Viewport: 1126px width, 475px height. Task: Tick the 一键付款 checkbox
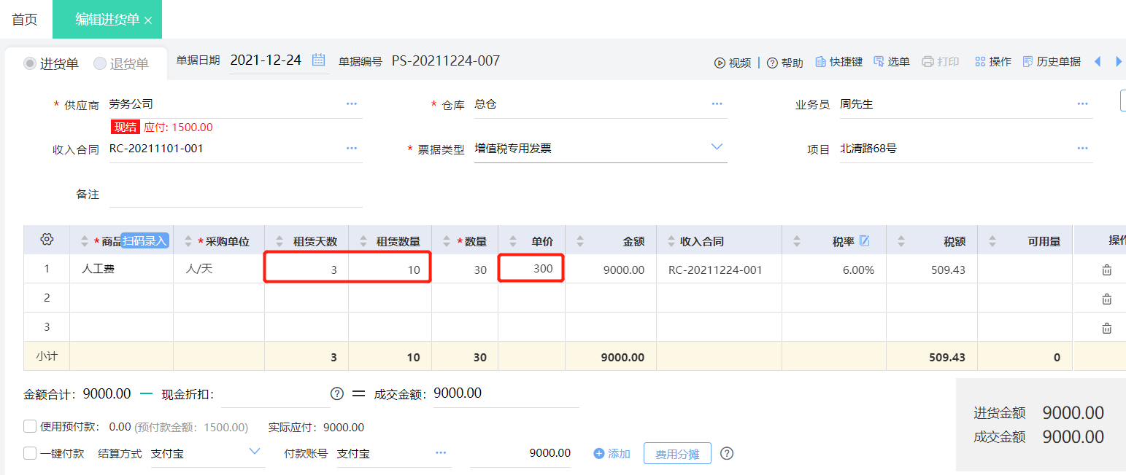30,453
